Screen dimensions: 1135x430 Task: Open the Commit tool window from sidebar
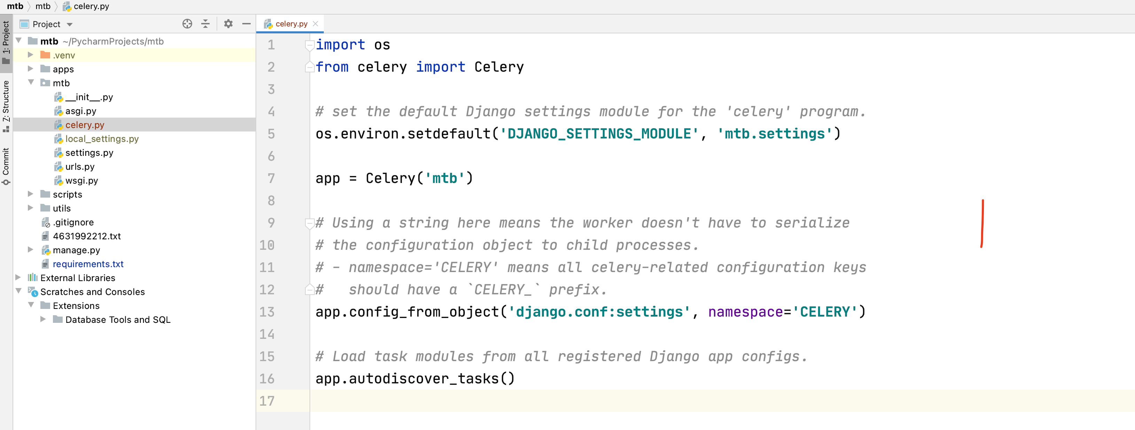tap(6, 166)
